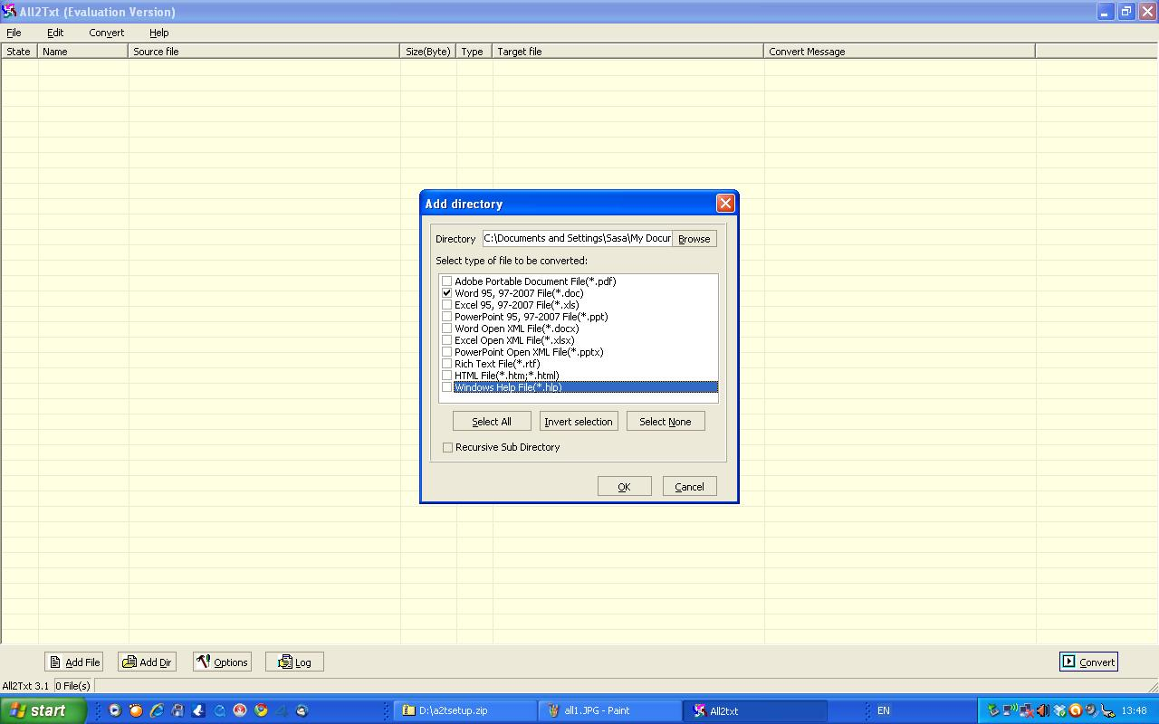Check Excel Open XML File (*.xlsx)
Screen dimensions: 1159x724
coord(446,340)
